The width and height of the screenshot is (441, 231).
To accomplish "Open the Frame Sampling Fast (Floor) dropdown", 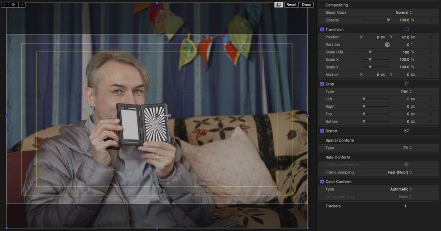I will click(400, 172).
